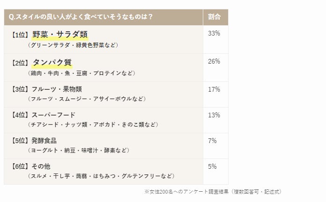Click the 女性200名へのアンケート調査結果 footnote
Image resolution: width=326 pixels, height=202 pixels.
[x=189, y=192]
